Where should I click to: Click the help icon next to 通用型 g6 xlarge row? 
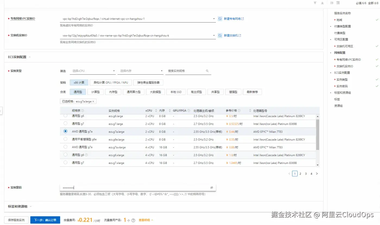pos(86,155)
